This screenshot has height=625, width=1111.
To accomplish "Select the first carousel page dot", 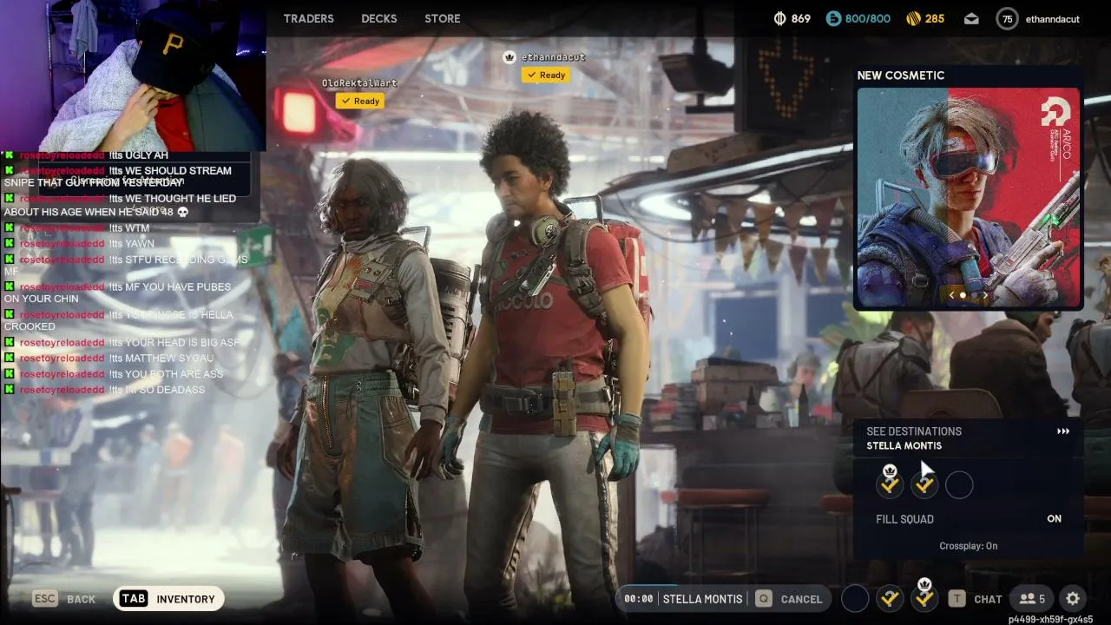I will [x=963, y=296].
